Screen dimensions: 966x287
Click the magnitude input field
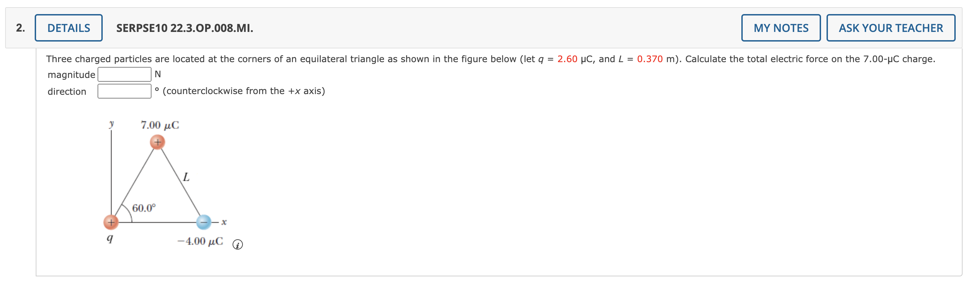(x=124, y=74)
